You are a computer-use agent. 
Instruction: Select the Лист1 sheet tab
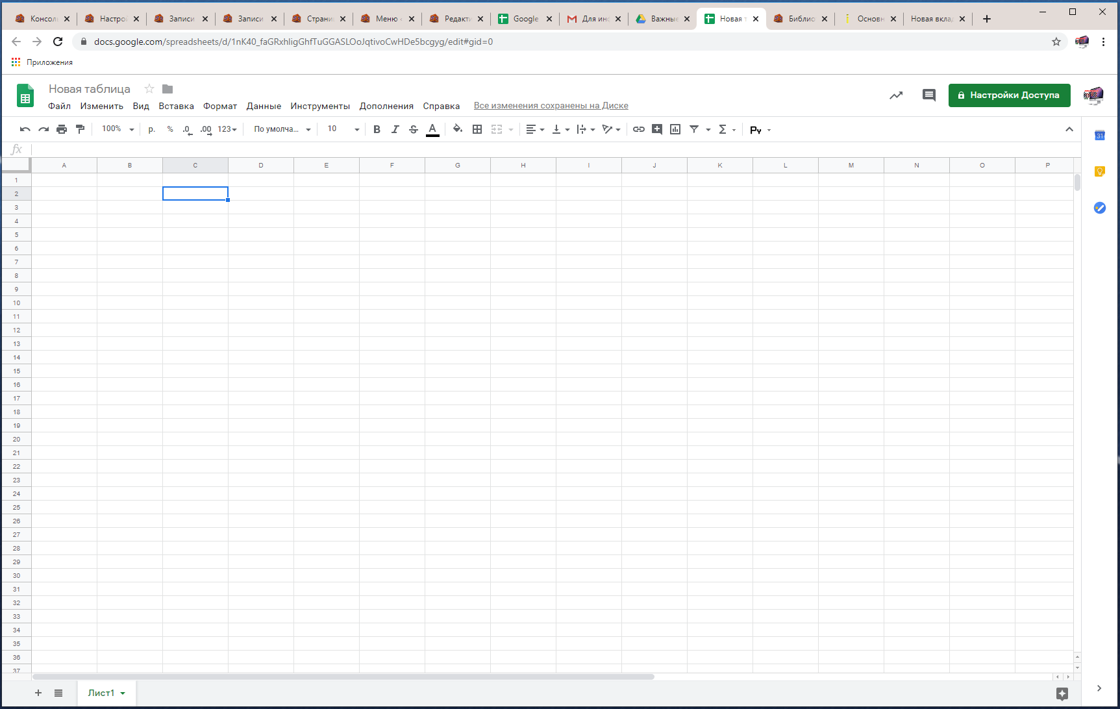click(x=106, y=693)
